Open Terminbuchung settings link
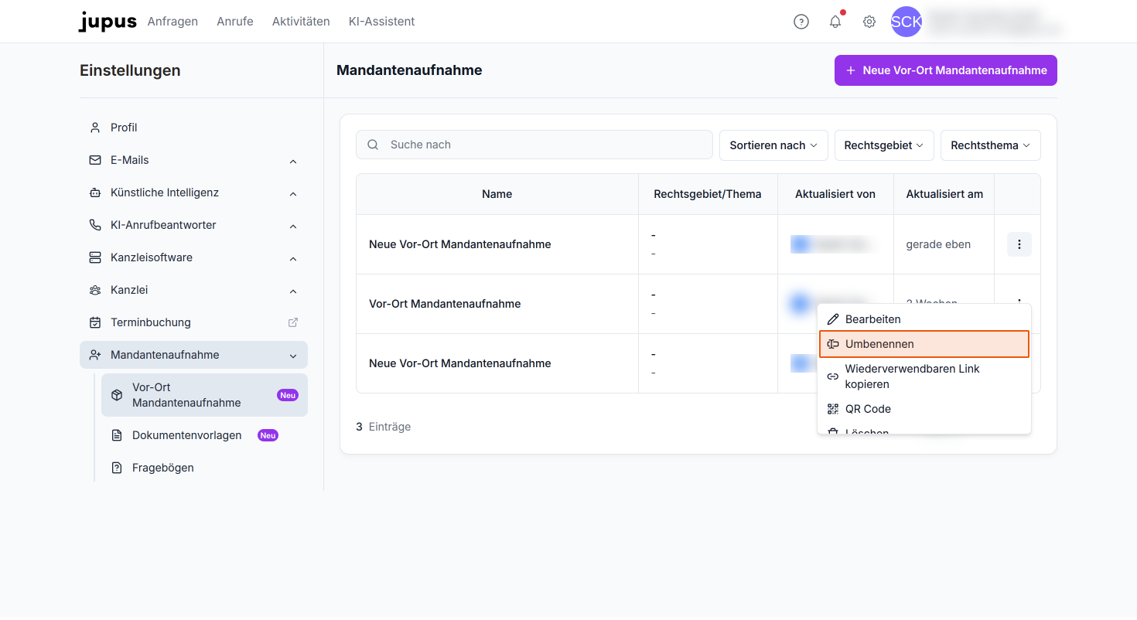The image size is (1137, 620). [193, 322]
